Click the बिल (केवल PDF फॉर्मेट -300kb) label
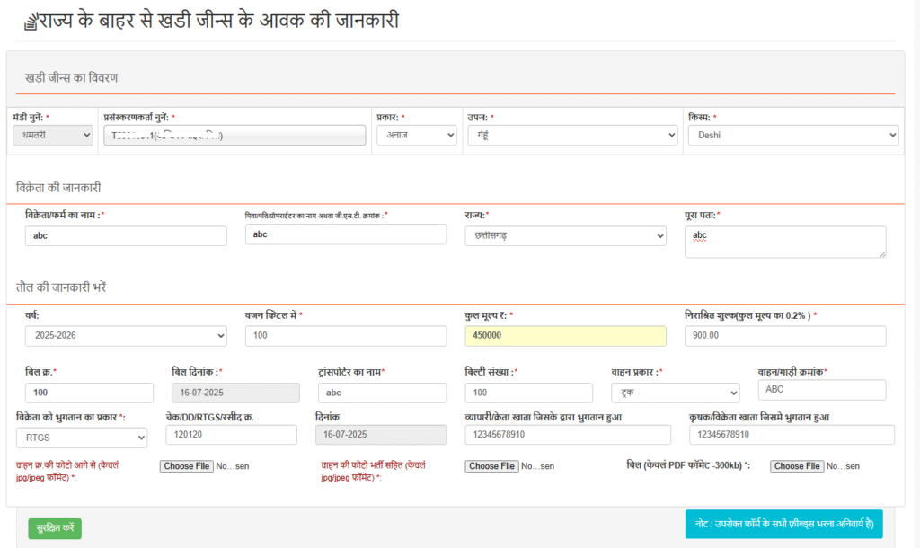Image resolution: width=920 pixels, height=548 pixels. [x=688, y=465]
